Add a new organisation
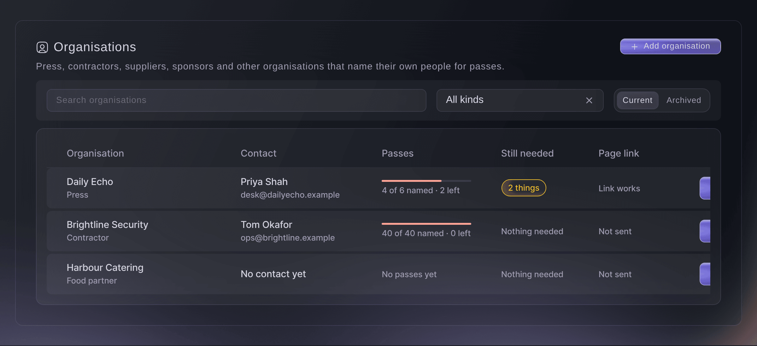The width and height of the screenshot is (757, 346). pyautogui.click(x=670, y=46)
